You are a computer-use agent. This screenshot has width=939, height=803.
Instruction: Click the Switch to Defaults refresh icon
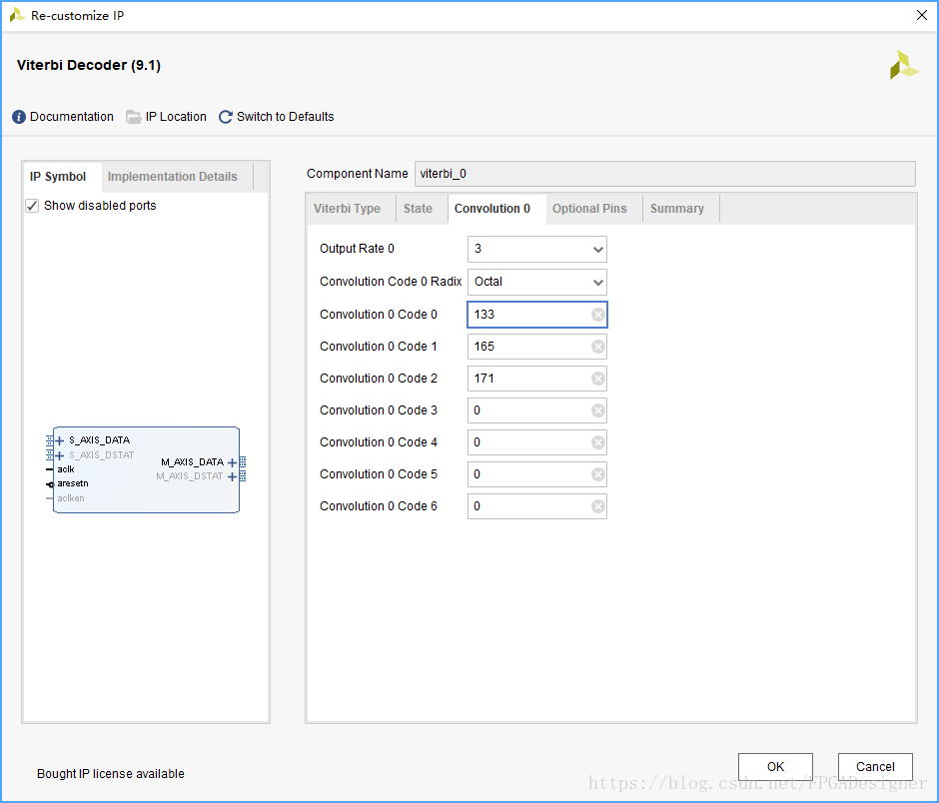(226, 117)
